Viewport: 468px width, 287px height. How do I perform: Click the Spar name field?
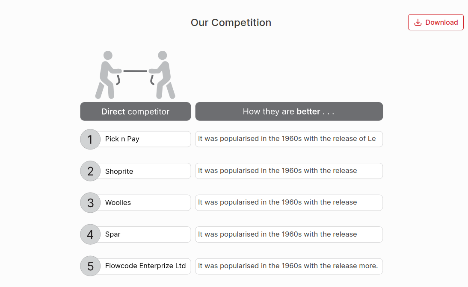pos(145,234)
